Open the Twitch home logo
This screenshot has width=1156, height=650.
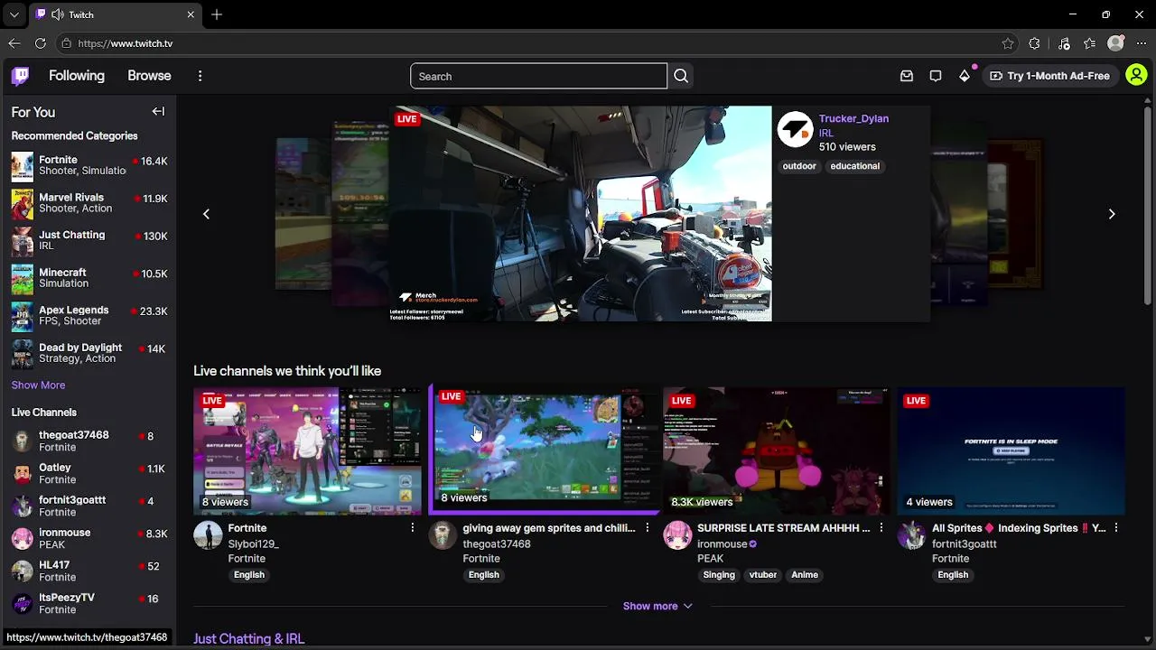coord(20,76)
